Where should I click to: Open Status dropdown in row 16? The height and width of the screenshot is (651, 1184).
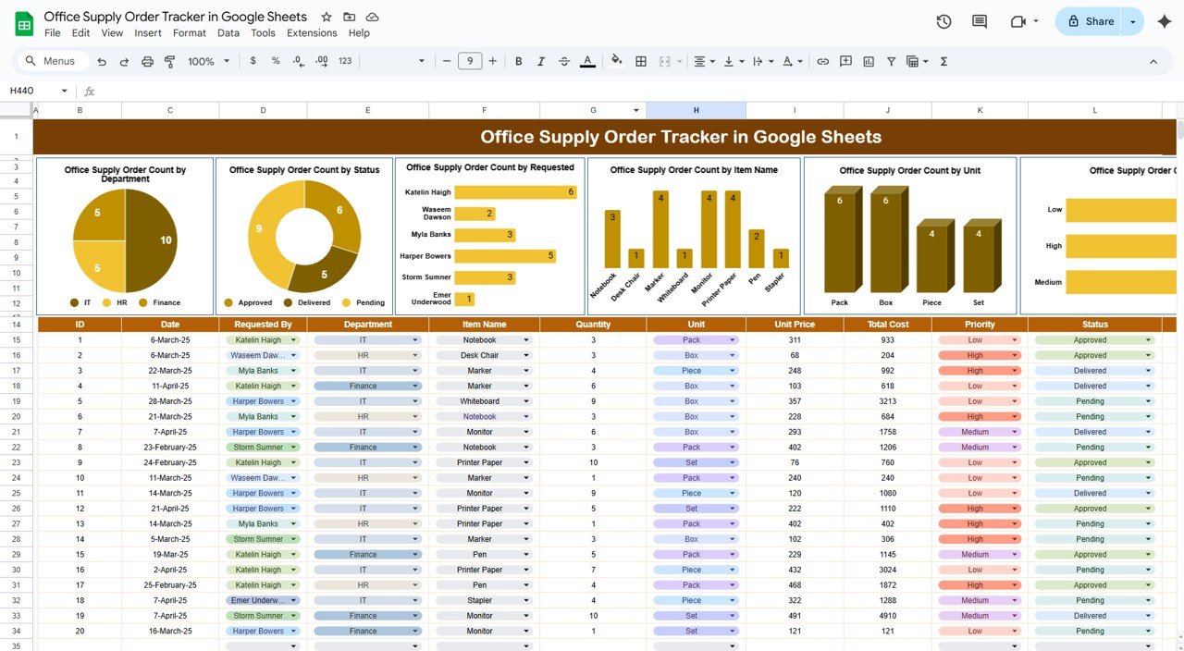coord(1149,355)
